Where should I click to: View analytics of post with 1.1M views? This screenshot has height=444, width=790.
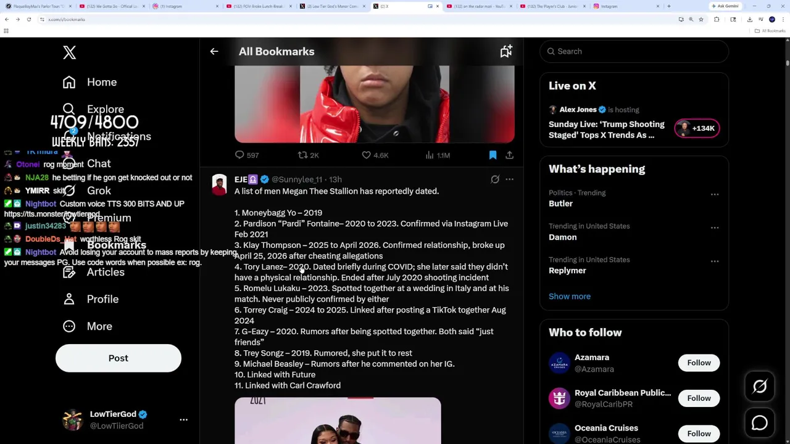[438, 155]
